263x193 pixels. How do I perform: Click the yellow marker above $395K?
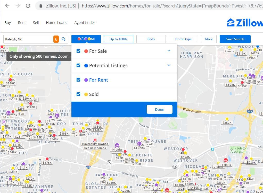point(64,130)
